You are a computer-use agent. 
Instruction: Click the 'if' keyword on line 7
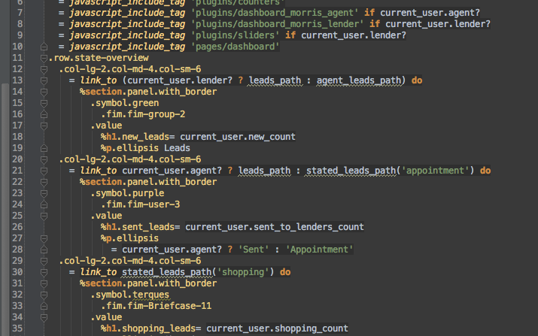pos(369,13)
